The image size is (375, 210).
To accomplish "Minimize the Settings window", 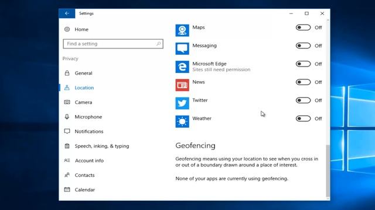I will coord(291,13).
